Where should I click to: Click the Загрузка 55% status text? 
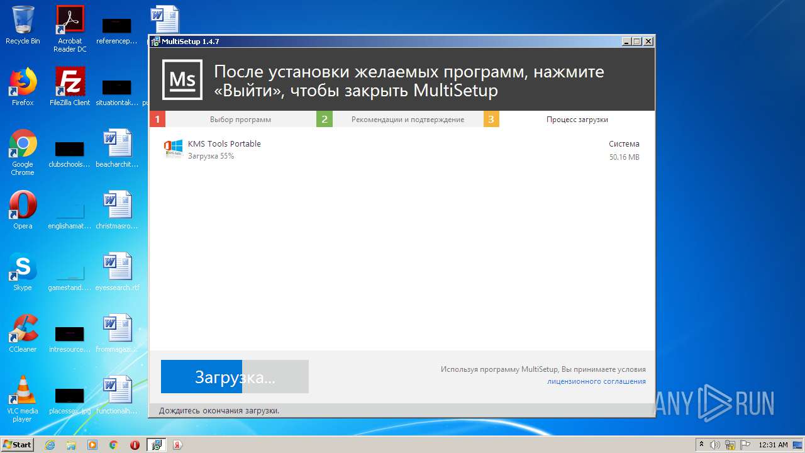211,156
